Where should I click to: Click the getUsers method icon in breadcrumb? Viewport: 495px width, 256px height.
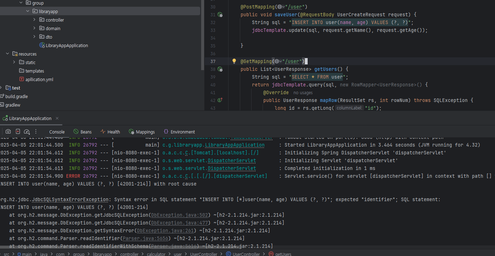(271, 254)
